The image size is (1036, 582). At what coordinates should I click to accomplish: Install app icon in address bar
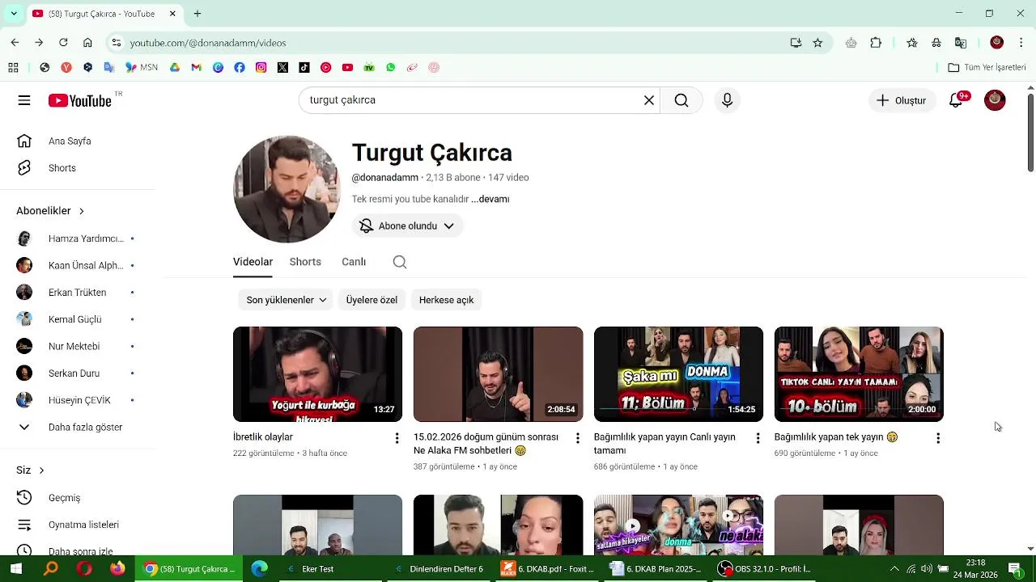tap(796, 43)
